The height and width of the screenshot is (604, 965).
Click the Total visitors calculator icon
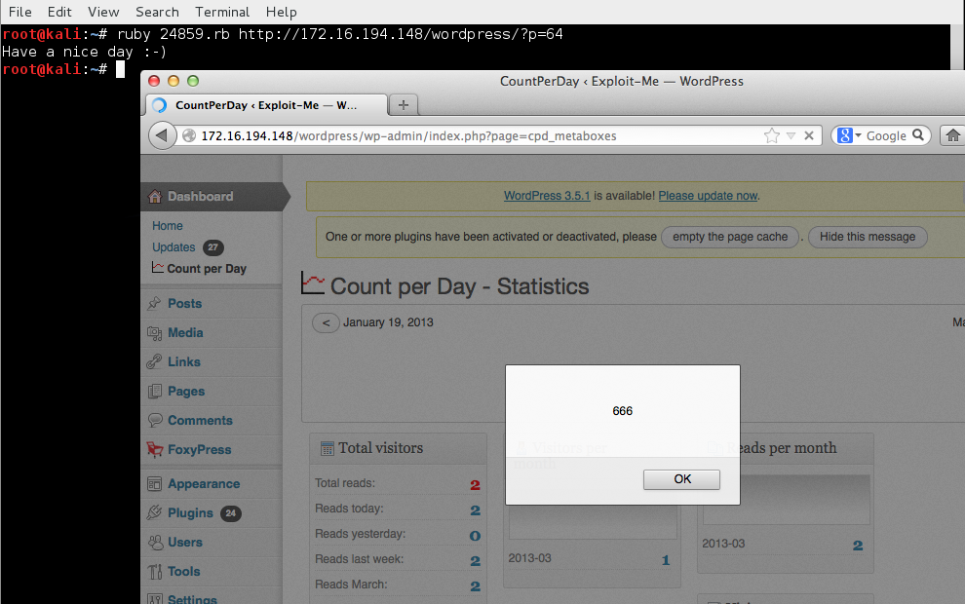point(328,448)
